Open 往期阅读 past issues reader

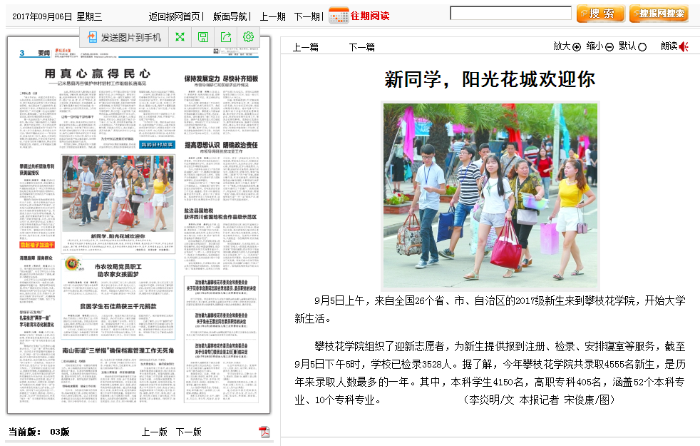point(370,16)
